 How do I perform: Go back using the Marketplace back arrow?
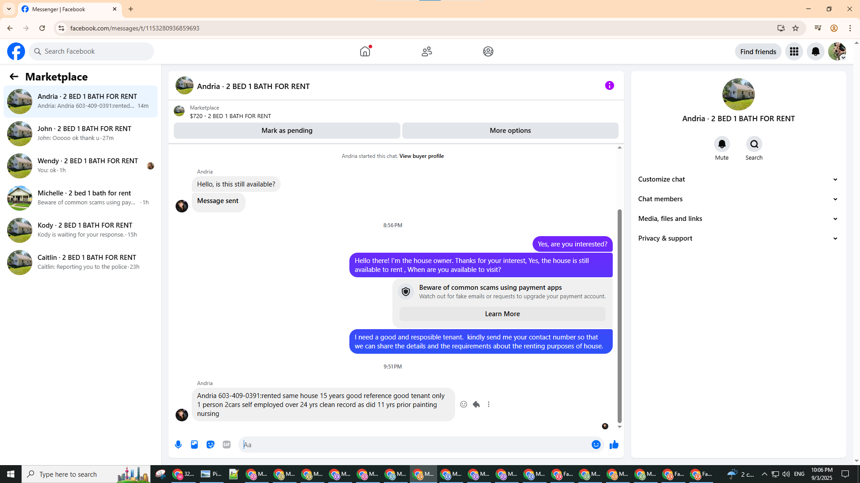(x=14, y=76)
